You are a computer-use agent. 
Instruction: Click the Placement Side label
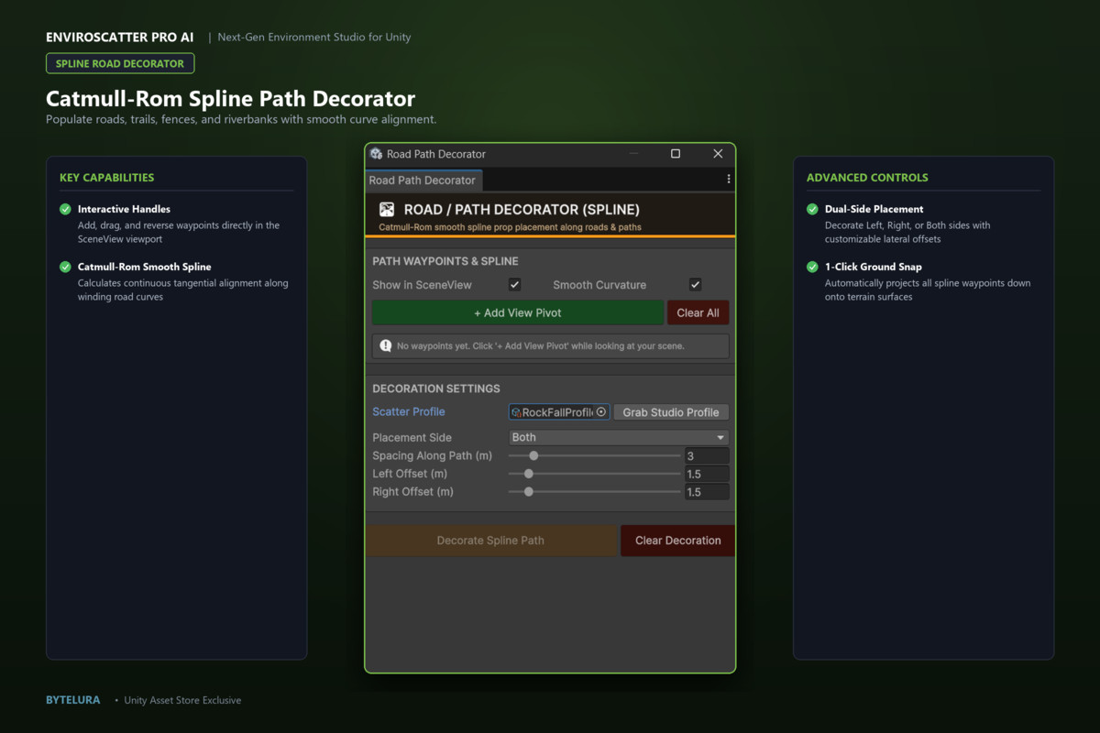[412, 438]
